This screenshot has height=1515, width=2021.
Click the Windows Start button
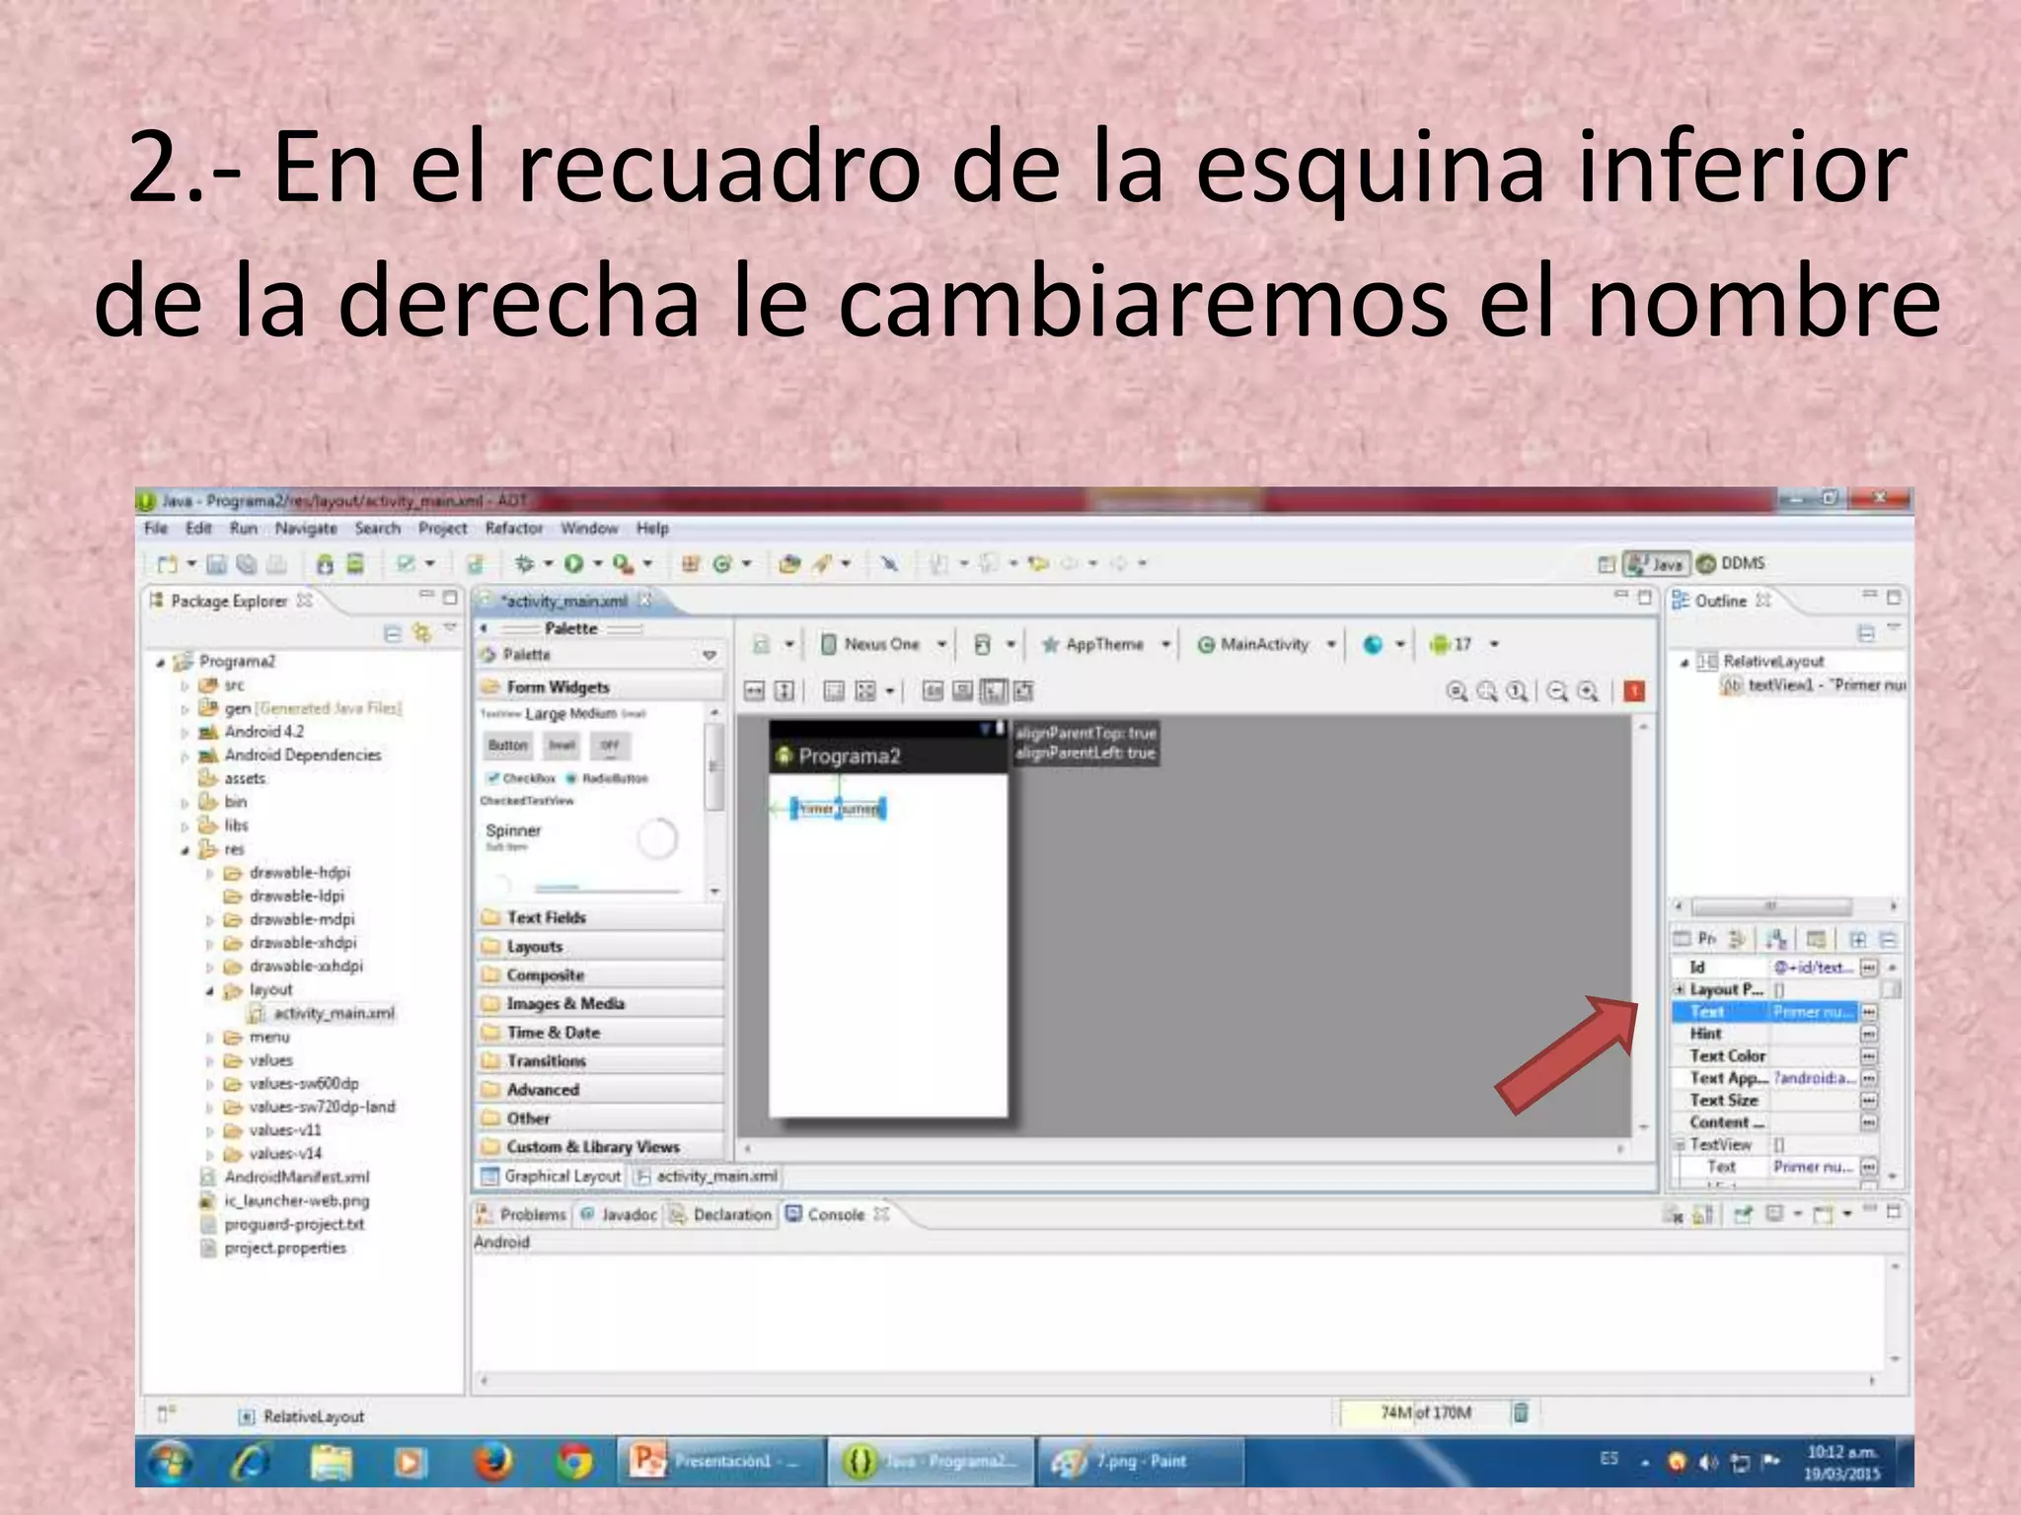point(170,1463)
